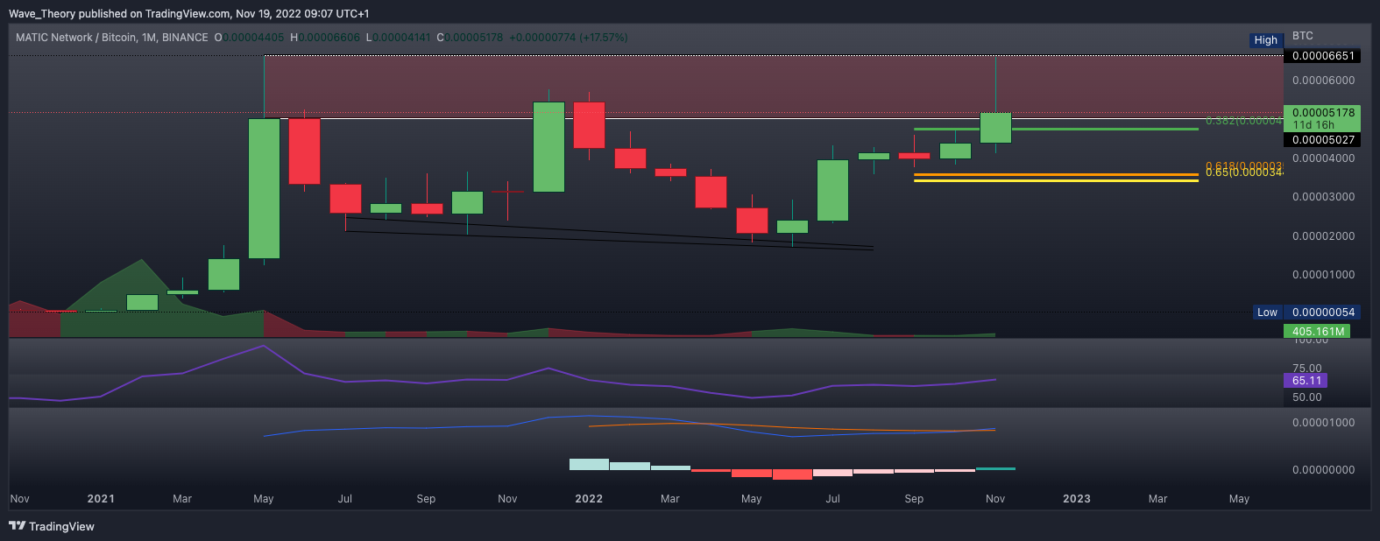Click the 11d 16h bar countdown
Screen dimensions: 1380x541
pyautogui.click(x=1313, y=125)
